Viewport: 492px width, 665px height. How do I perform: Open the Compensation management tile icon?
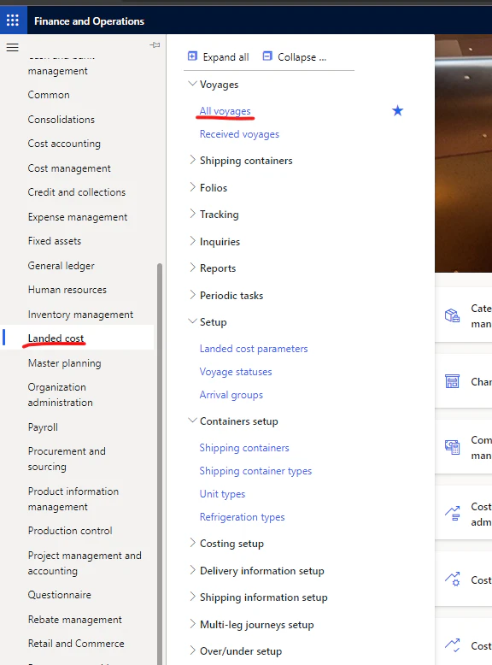(452, 447)
